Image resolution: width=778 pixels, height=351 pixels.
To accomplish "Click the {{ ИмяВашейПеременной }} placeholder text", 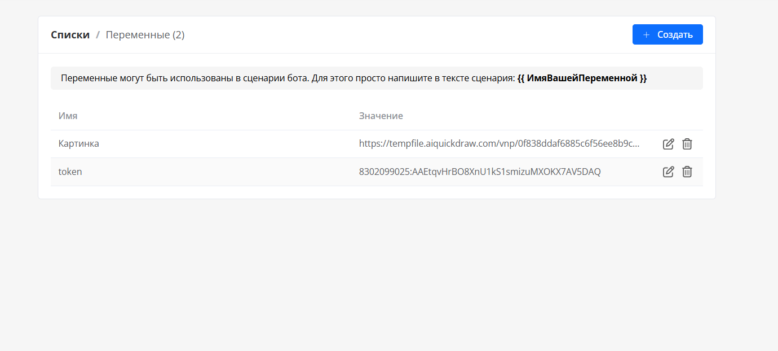I will 582,78.
